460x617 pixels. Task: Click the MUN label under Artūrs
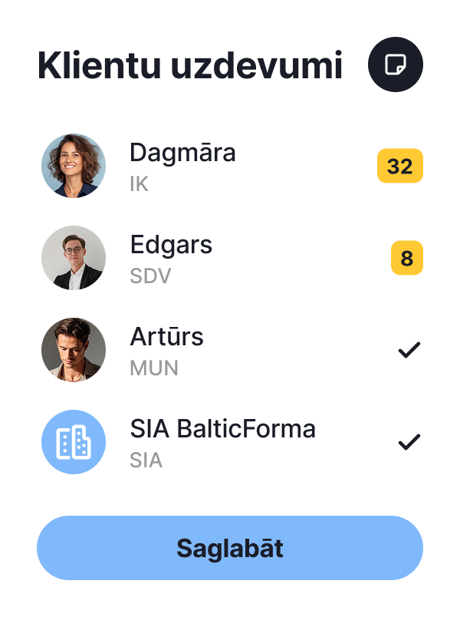154,368
